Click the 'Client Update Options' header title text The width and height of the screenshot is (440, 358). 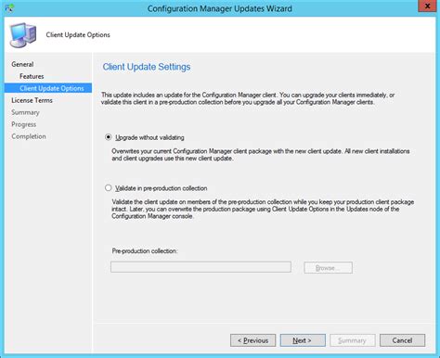78,35
